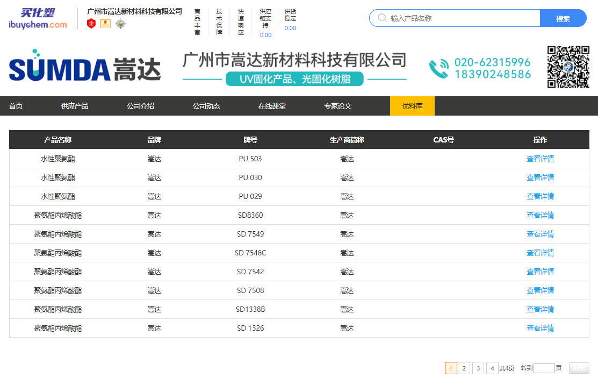View details for SD 7542

point(540,272)
